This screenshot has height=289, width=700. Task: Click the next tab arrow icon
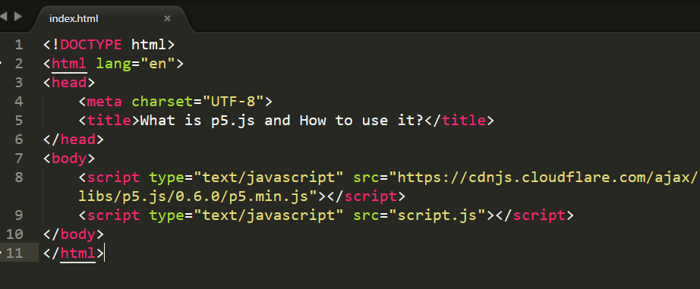coord(18,17)
